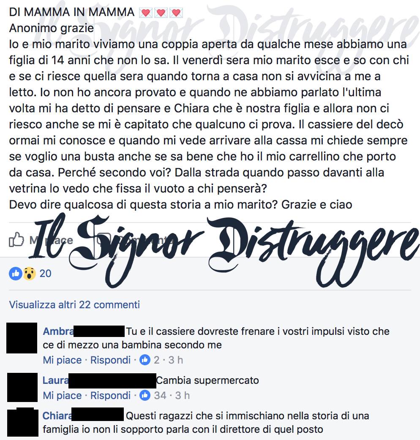
Task: Click the like icon showing 34 on Laura's comment
Action: [145, 395]
